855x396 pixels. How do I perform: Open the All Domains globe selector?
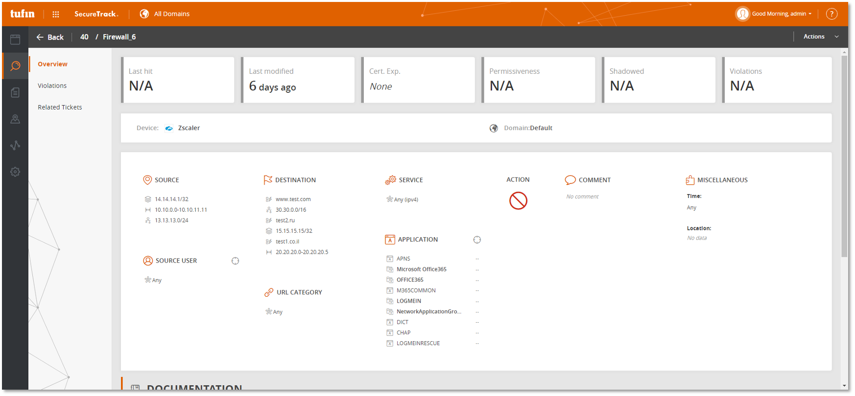pyautogui.click(x=144, y=14)
